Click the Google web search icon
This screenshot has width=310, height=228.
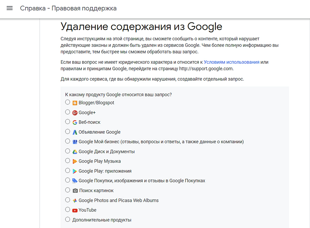coord(75,122)
